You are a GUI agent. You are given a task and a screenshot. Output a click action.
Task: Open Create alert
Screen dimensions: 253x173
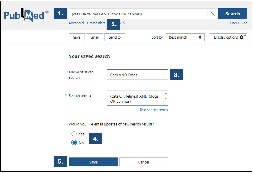point(96,23)
